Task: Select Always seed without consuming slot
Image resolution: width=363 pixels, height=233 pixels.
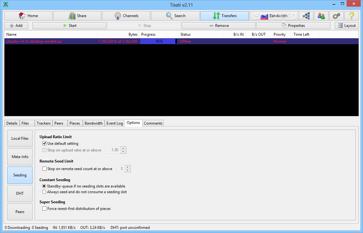Action: tap(44, 192)
